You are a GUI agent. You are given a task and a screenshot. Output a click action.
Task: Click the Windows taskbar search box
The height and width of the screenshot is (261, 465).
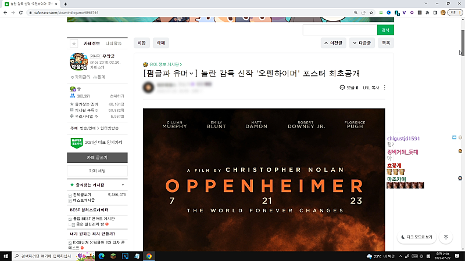(x=53, y=256)
